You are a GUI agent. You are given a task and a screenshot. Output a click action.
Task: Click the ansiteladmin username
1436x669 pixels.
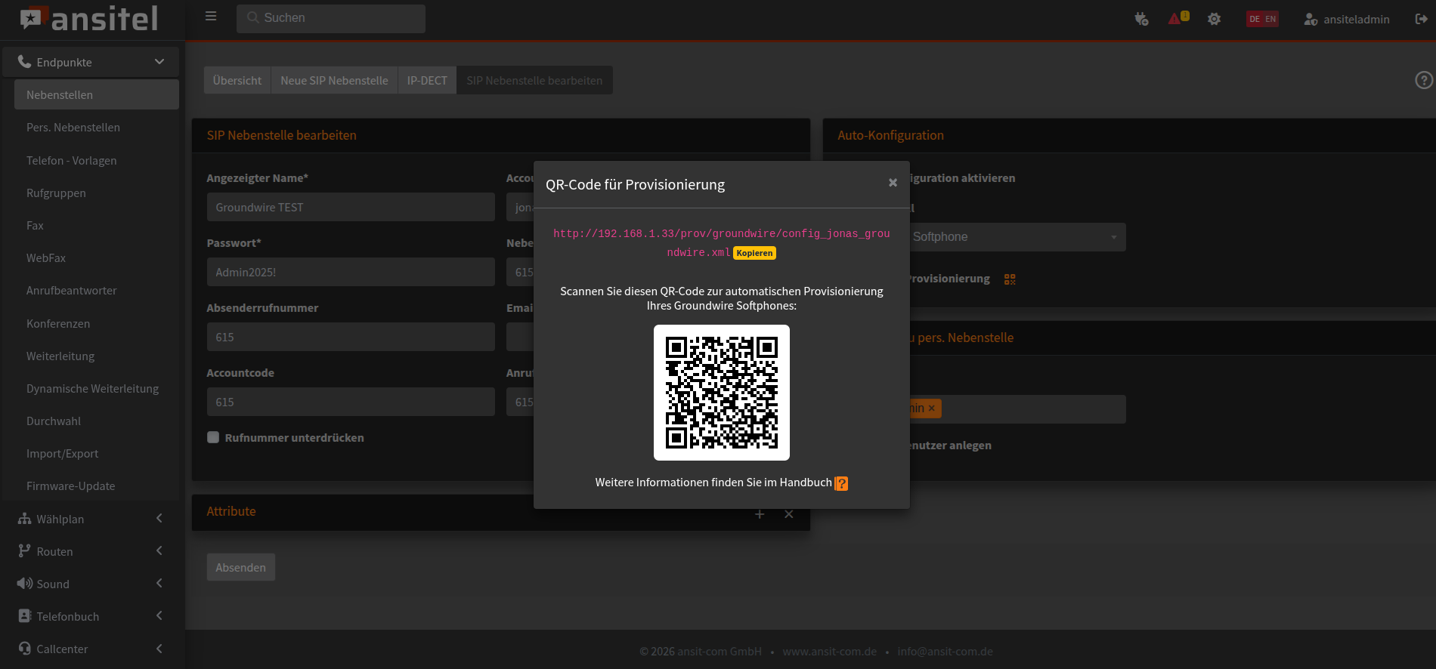tap(1357, 20)
